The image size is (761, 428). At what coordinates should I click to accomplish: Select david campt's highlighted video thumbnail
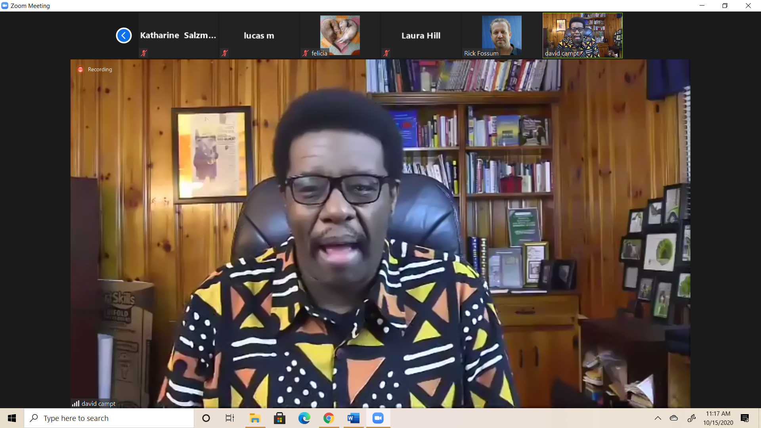coord(582,35)
